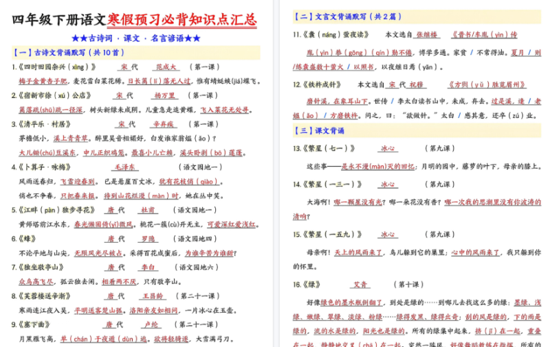This screenshot has height=347, width=550.
Task: Click poem title '8.《芙蓉楼送辛渐》'
Action: (41, 296)
